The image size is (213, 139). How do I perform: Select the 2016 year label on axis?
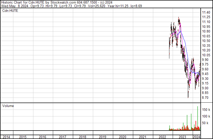[x=43, y=137]
